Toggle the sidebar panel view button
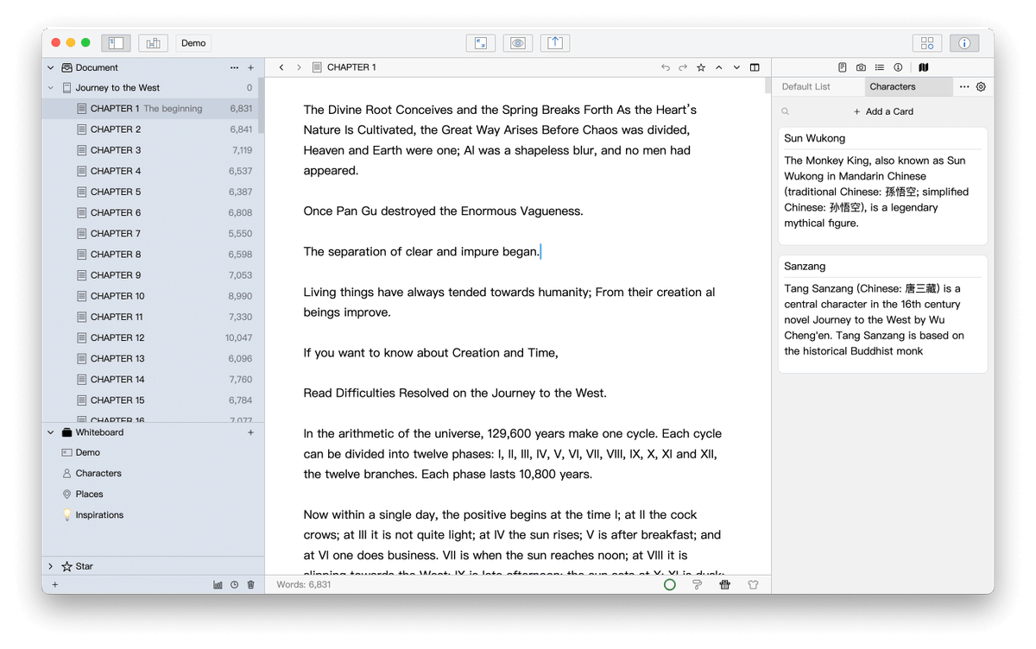 (x=116, y=43)
